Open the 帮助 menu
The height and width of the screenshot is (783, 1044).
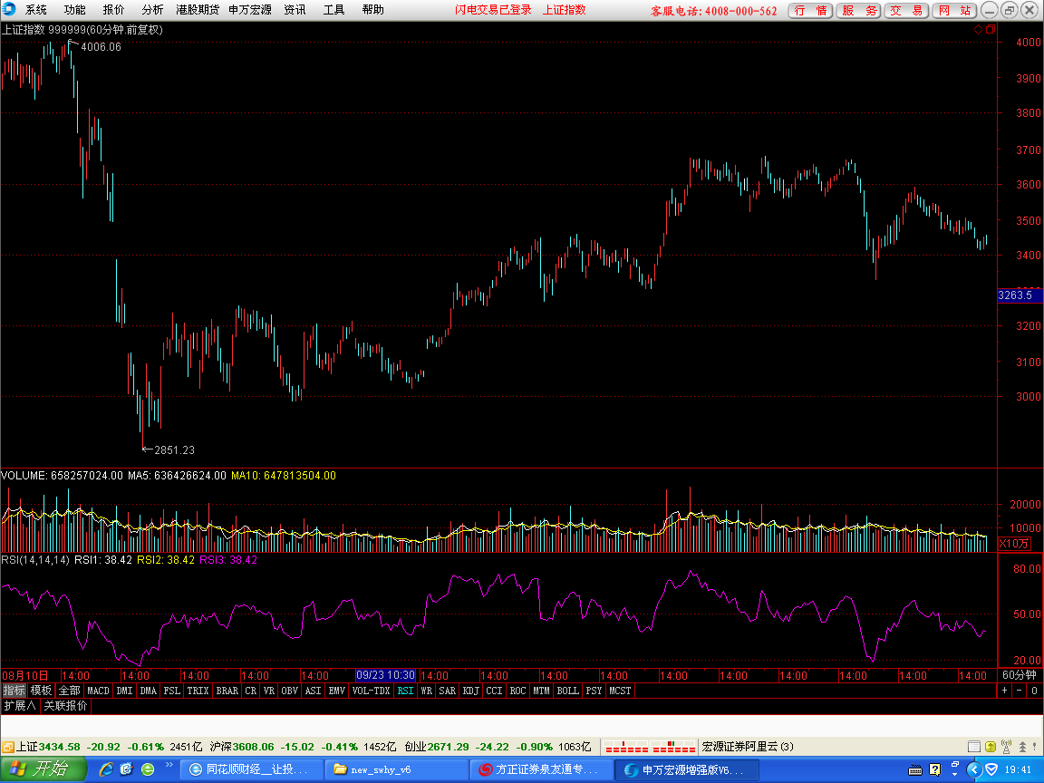372,10
